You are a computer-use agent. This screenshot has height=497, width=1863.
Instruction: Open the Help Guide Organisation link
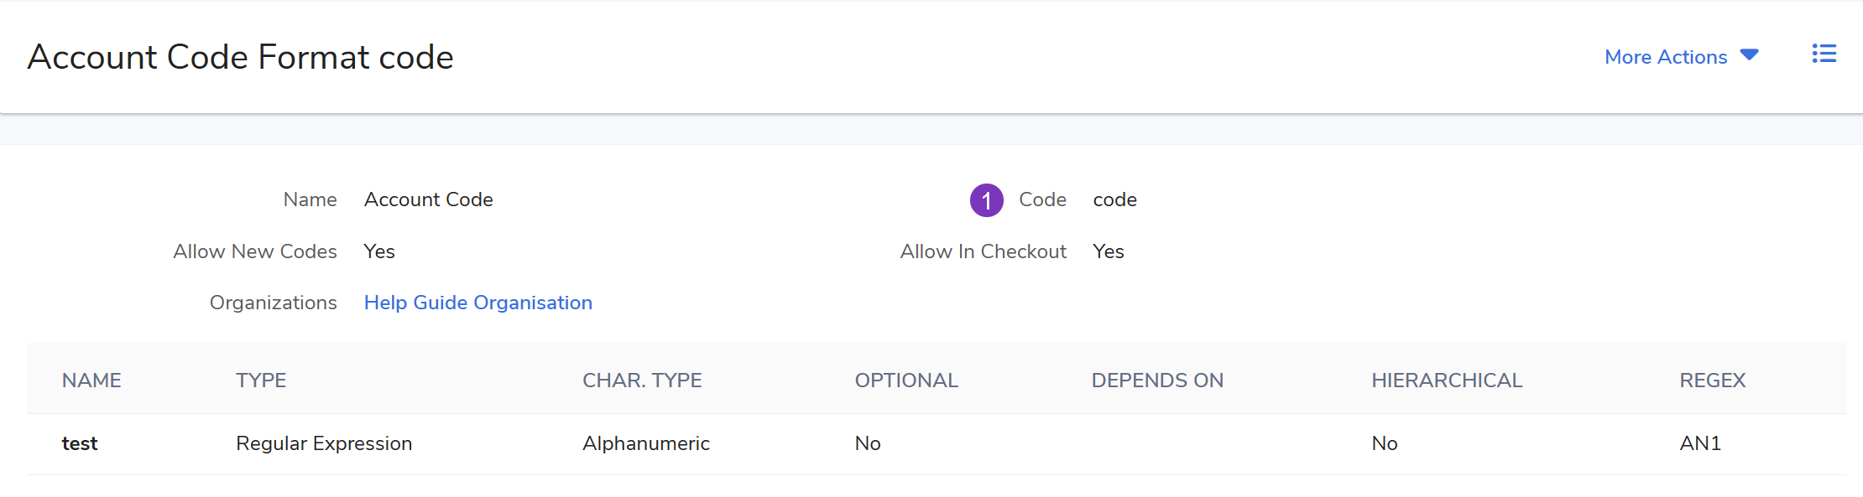pyautogui.click(x=478, y=303)
